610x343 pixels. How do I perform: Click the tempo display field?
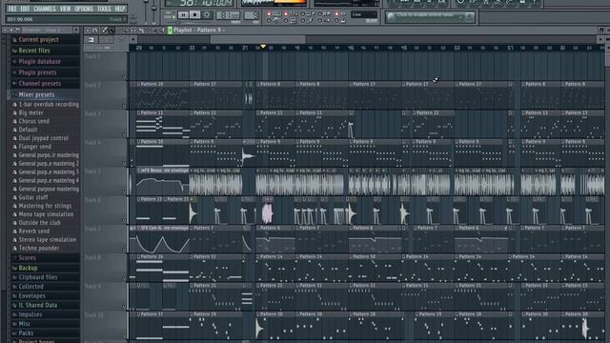[229, 15]
